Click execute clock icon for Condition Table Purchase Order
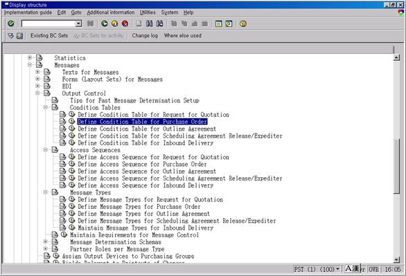 coord(72,121)
